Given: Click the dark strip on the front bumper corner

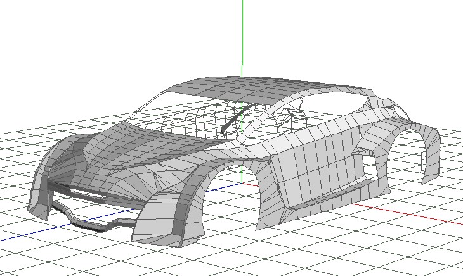Looking at the screenshot, I should 180,215.
